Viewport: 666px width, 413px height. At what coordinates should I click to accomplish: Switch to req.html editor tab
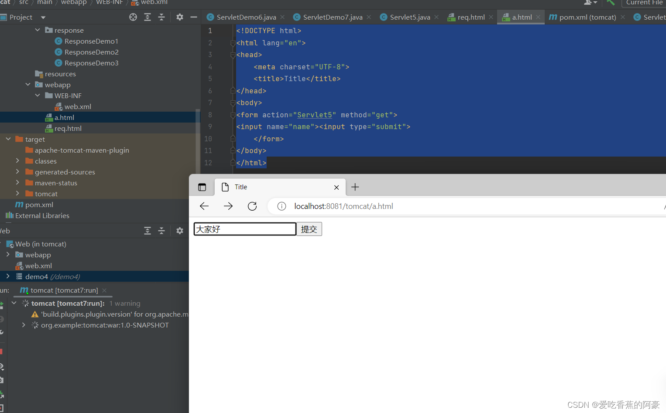pyautogui.click(x=471, y=17)
